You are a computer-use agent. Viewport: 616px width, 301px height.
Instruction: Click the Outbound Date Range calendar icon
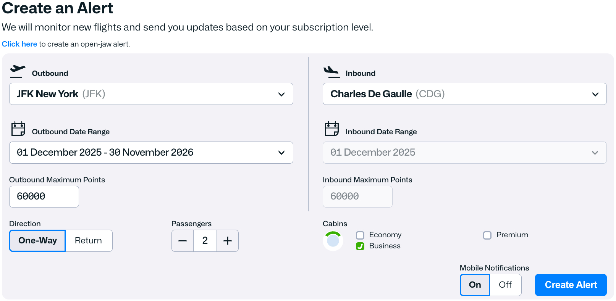click(18, 129)
